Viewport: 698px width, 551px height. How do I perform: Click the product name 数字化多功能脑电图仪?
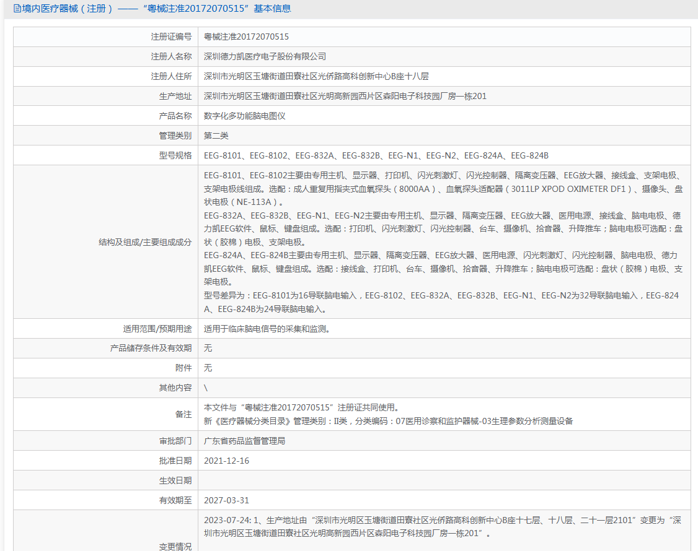(244, 116)
